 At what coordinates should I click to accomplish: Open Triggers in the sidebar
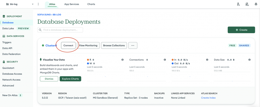point(7,43)
